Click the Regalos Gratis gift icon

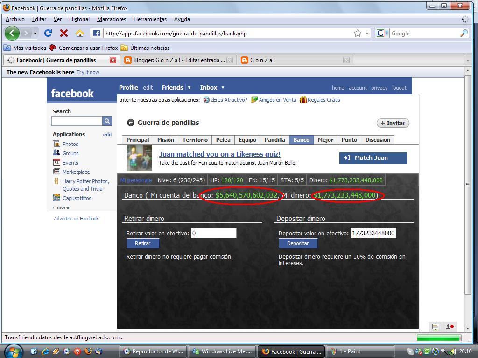click(303, 100)
